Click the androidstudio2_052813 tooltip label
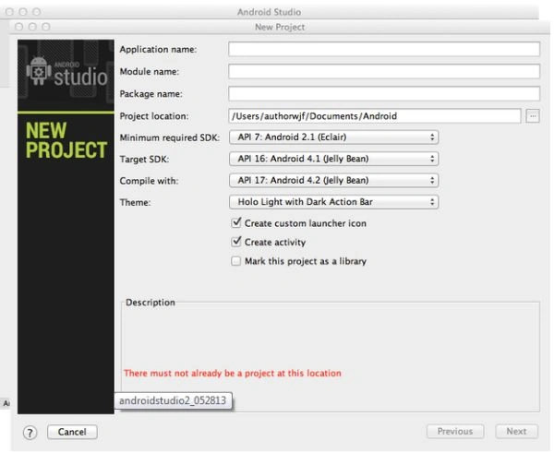This screenshot has width=554, height=453. (173, 400)
